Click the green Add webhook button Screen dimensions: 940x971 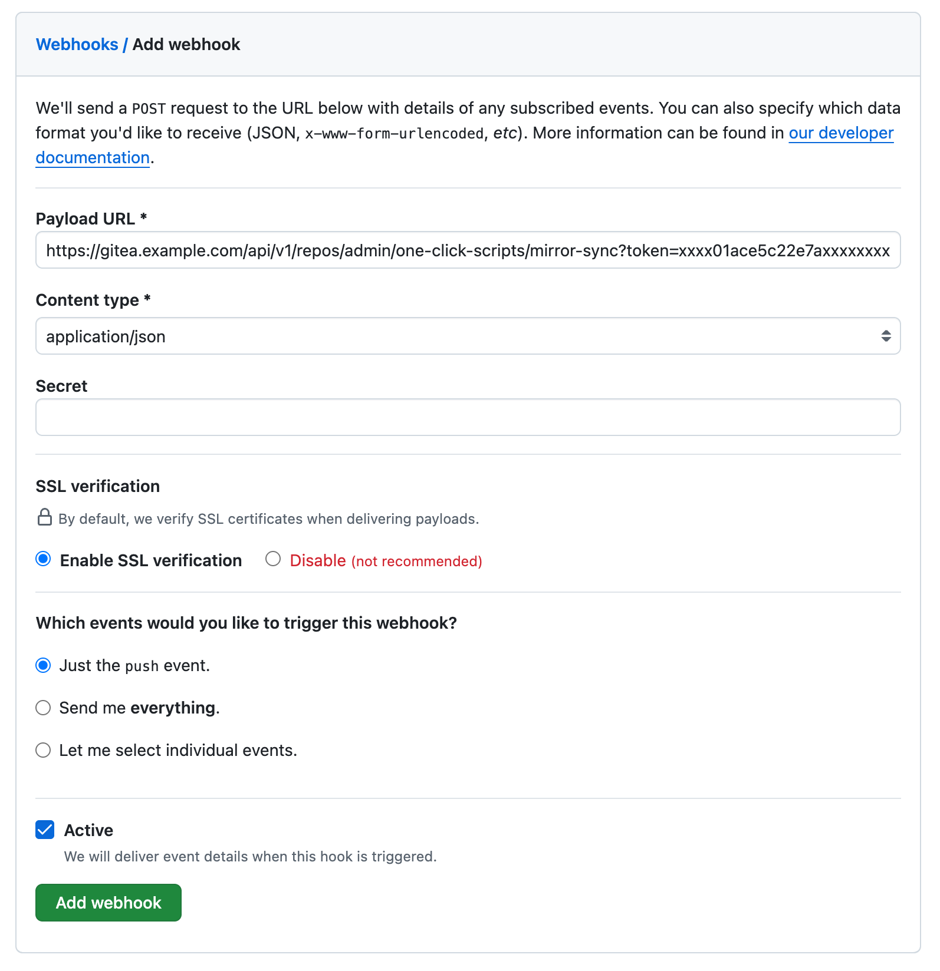109,903
